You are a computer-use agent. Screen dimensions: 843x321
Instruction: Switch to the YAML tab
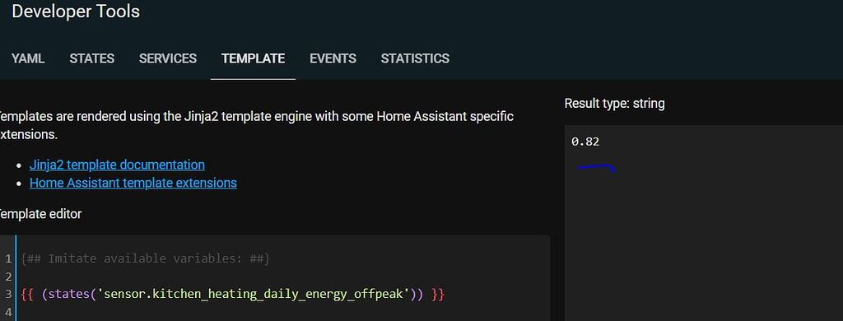[28, 58]
